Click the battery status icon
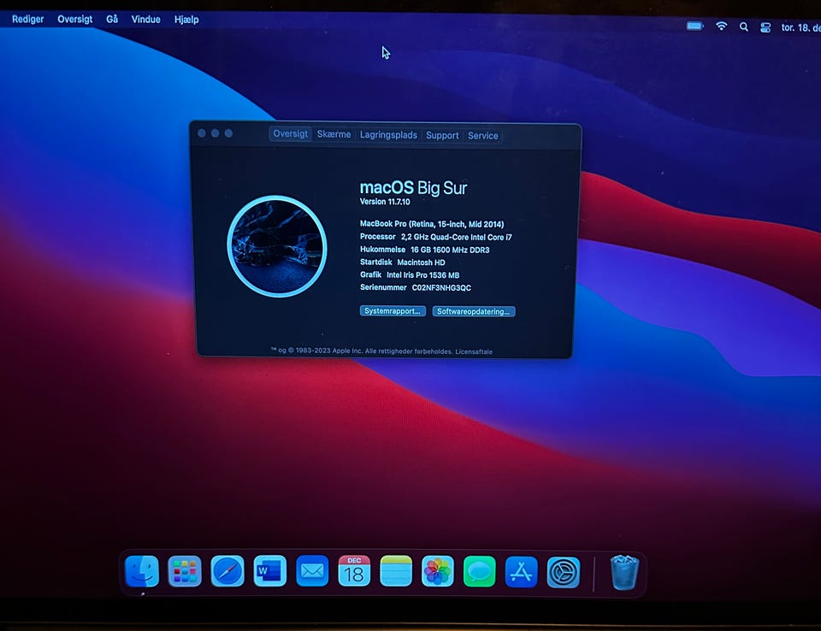The image size is (821, 631). tap(694, 27)
